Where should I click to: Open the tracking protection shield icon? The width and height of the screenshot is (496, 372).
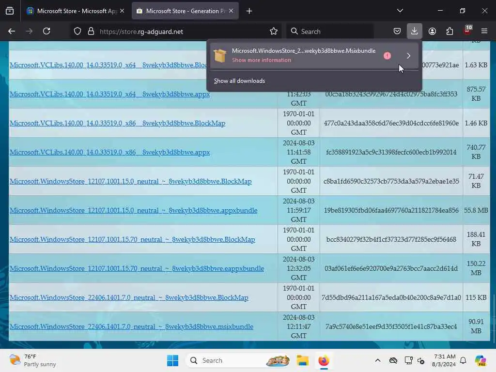[x=77, y=31]
